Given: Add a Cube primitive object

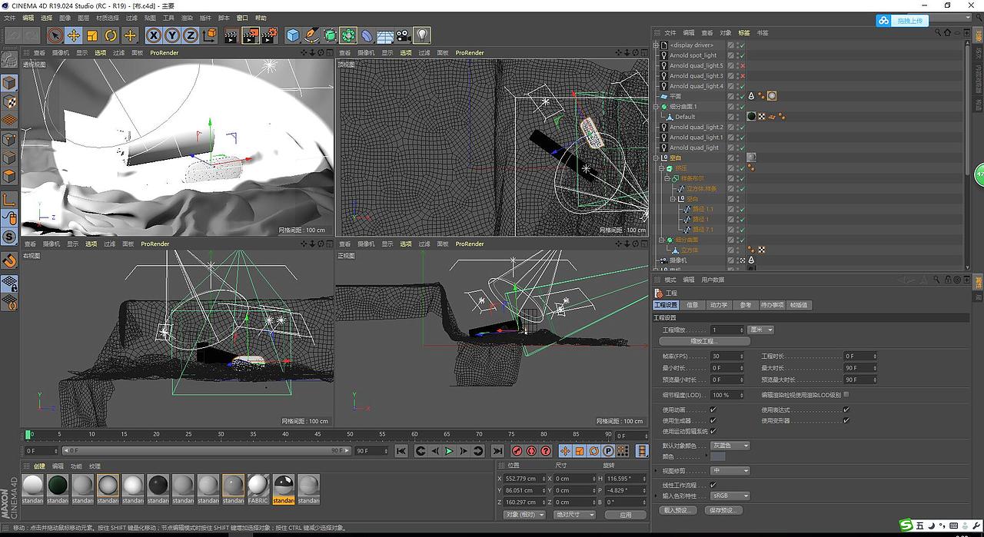Looking at the screenshot, I should tap(293, 35).
